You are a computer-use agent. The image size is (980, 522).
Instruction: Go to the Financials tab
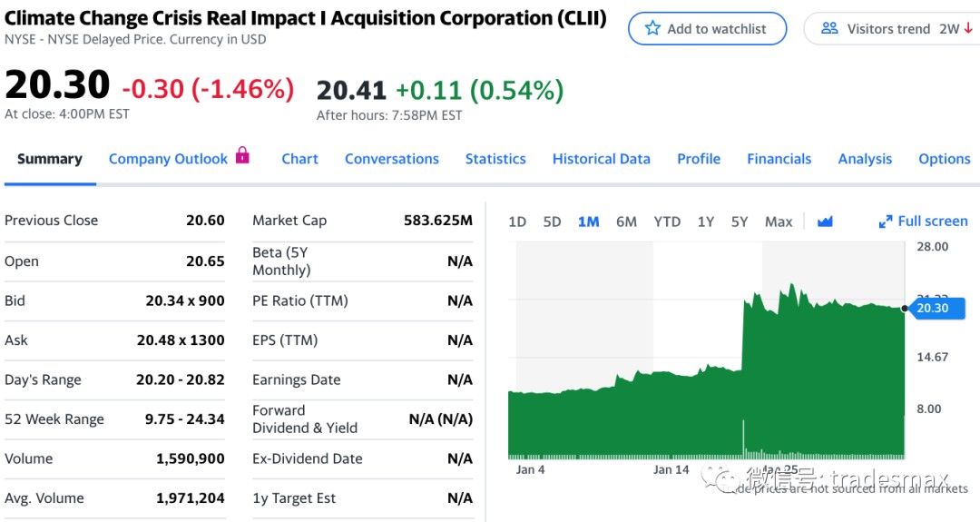click(779, 159)
